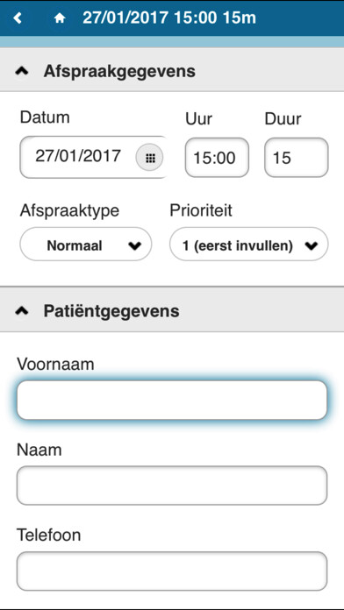This screenshot has width=344, height=610.
Task: Click the Patiëntgegevens header label
Action: click(x=111, y=311)
